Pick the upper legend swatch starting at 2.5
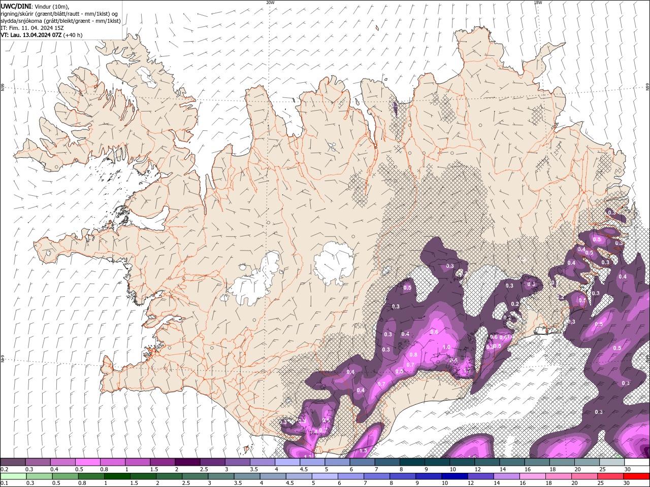The height and width of the screenshot is (487, 650). (212, 462)
